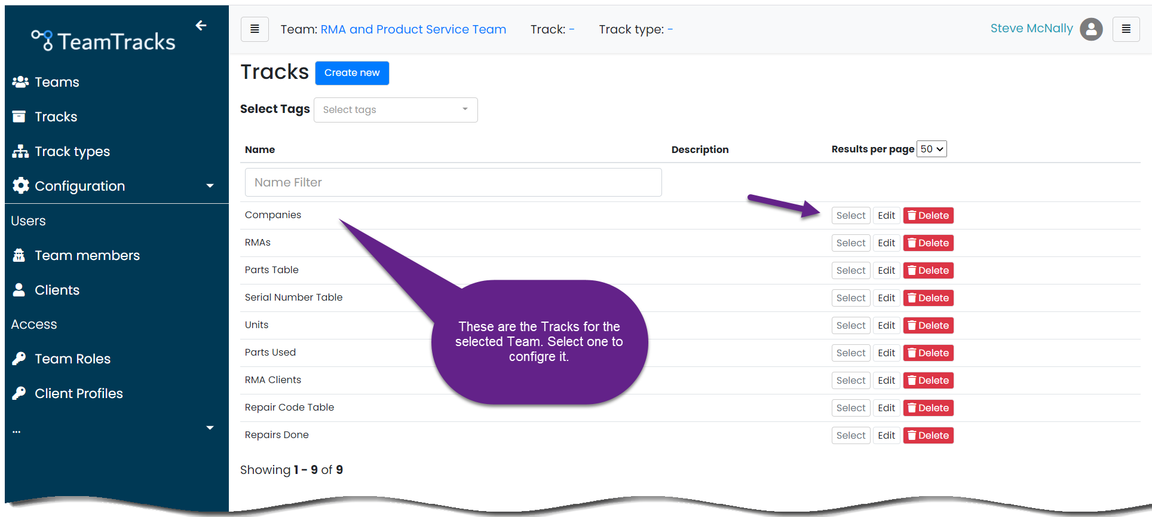
Task: Expand the Configuration menu arrow
Action: click(210, 186)
